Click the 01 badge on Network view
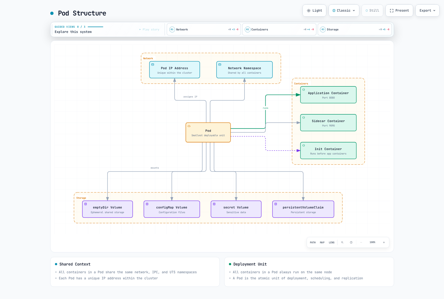Screen dimensions: 444x299 pyautogui.click(x=172, y=29)
